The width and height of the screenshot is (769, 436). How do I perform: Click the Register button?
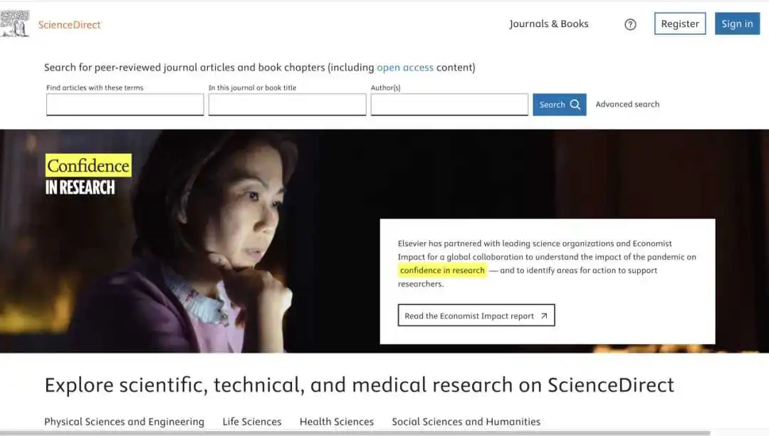[x=680, y=24]
